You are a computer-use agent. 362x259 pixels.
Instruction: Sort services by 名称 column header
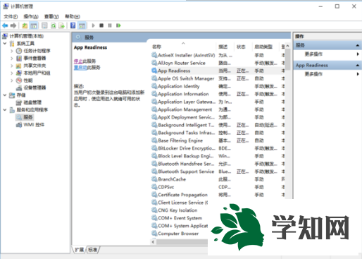pos(183,47)
